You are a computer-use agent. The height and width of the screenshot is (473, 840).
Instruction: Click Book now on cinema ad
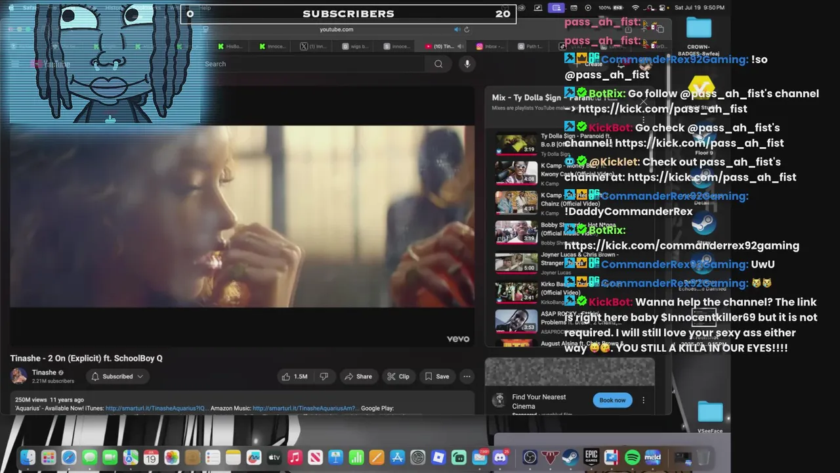point(612,400)
